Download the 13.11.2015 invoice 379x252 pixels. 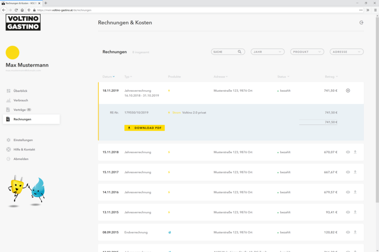click(355, 212)
